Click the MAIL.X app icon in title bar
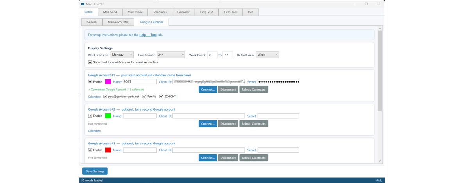 [x=83, y=4]
